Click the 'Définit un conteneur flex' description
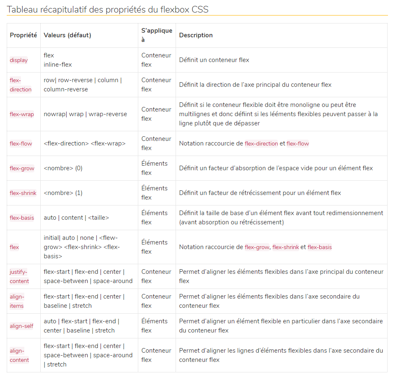This screenshot has width=393, height=377. point(214,60)
